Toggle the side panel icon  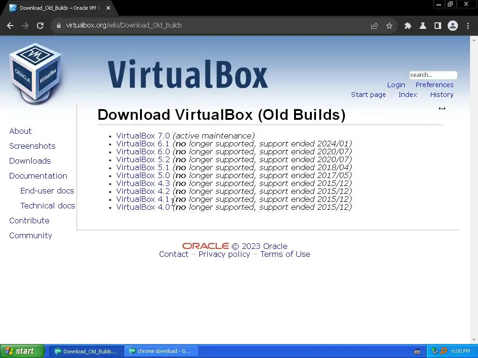[437, 26]
